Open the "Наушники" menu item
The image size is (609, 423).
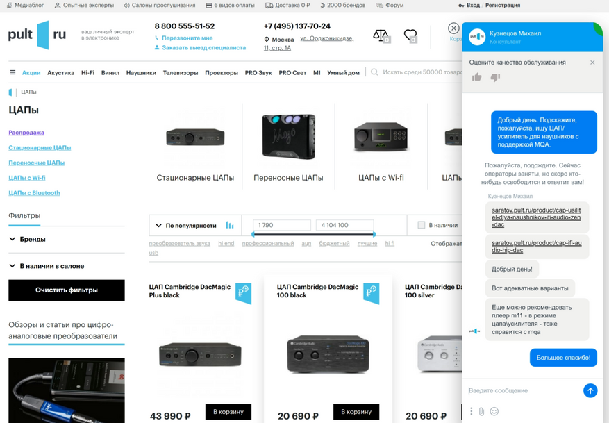coord(141,72)
